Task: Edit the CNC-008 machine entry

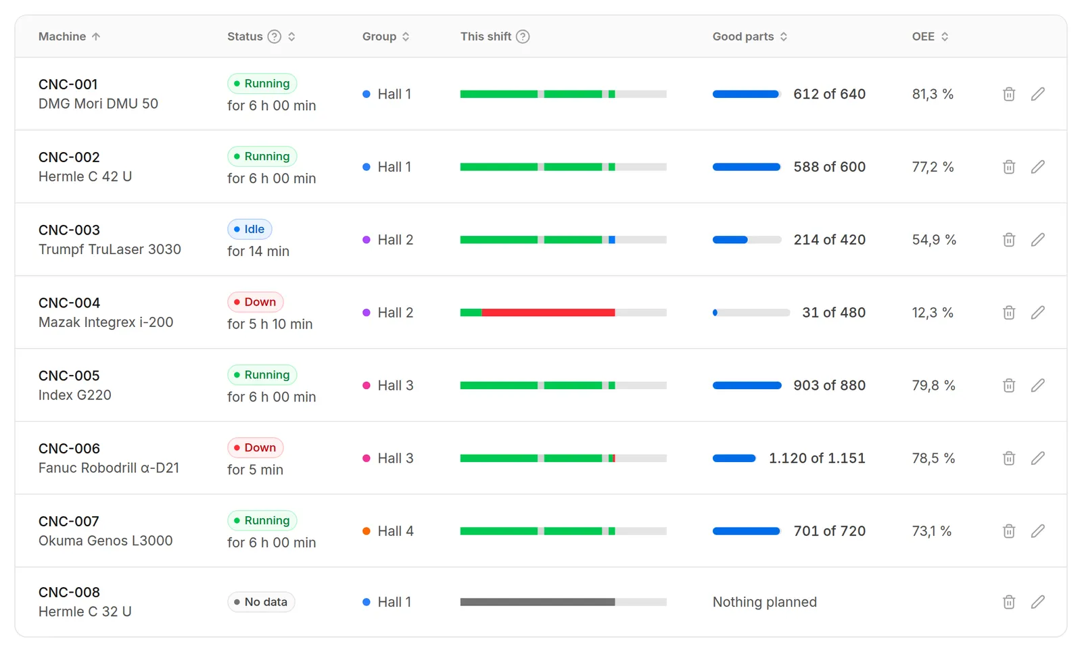Action: pos(1037,602)
